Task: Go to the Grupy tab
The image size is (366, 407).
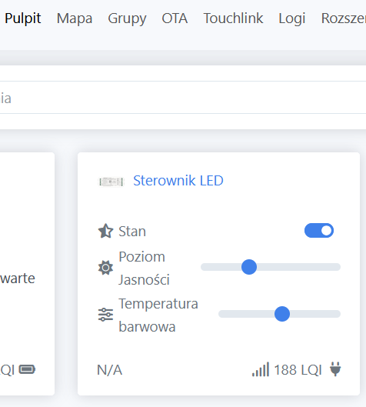Action: coord(127,18)
